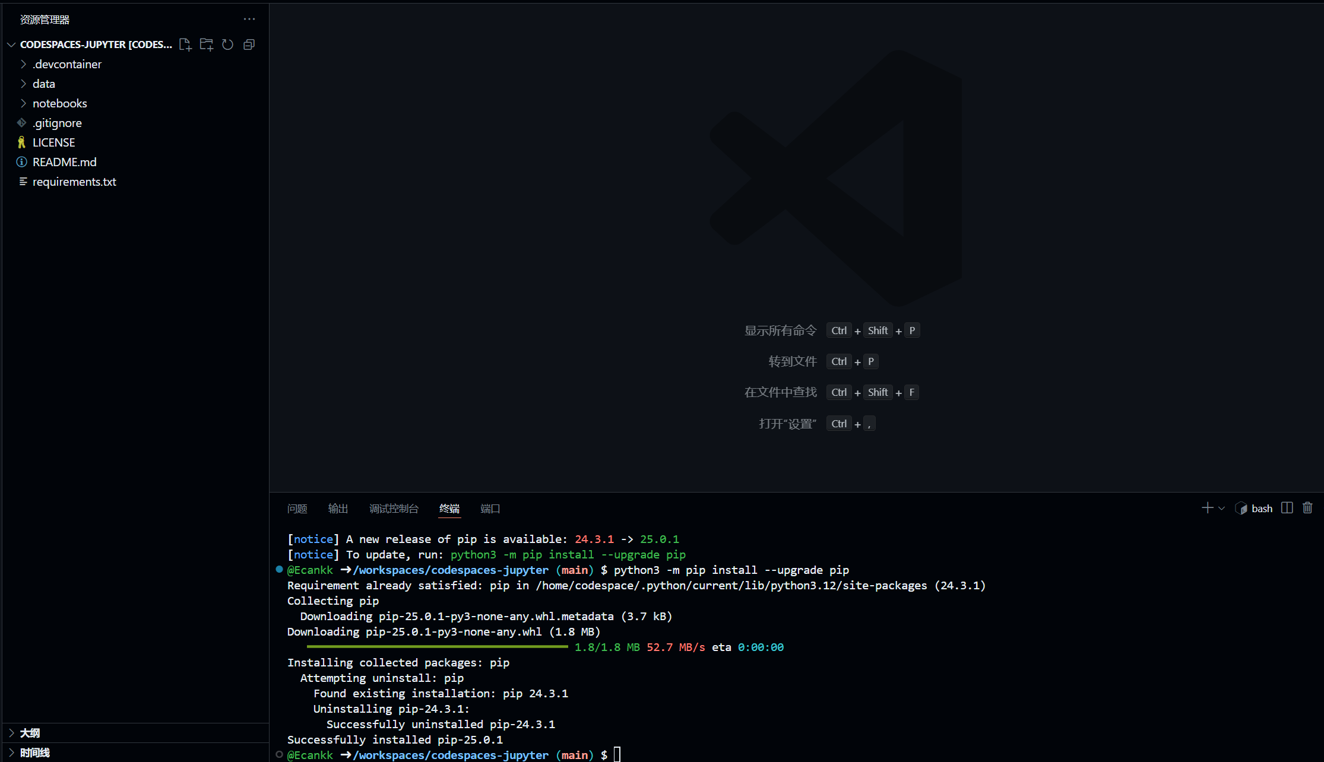Click the text-file icon beside requirements.txt
Image resolution: width=1324 pixels, height=762 pixels.
pos(23,182)
